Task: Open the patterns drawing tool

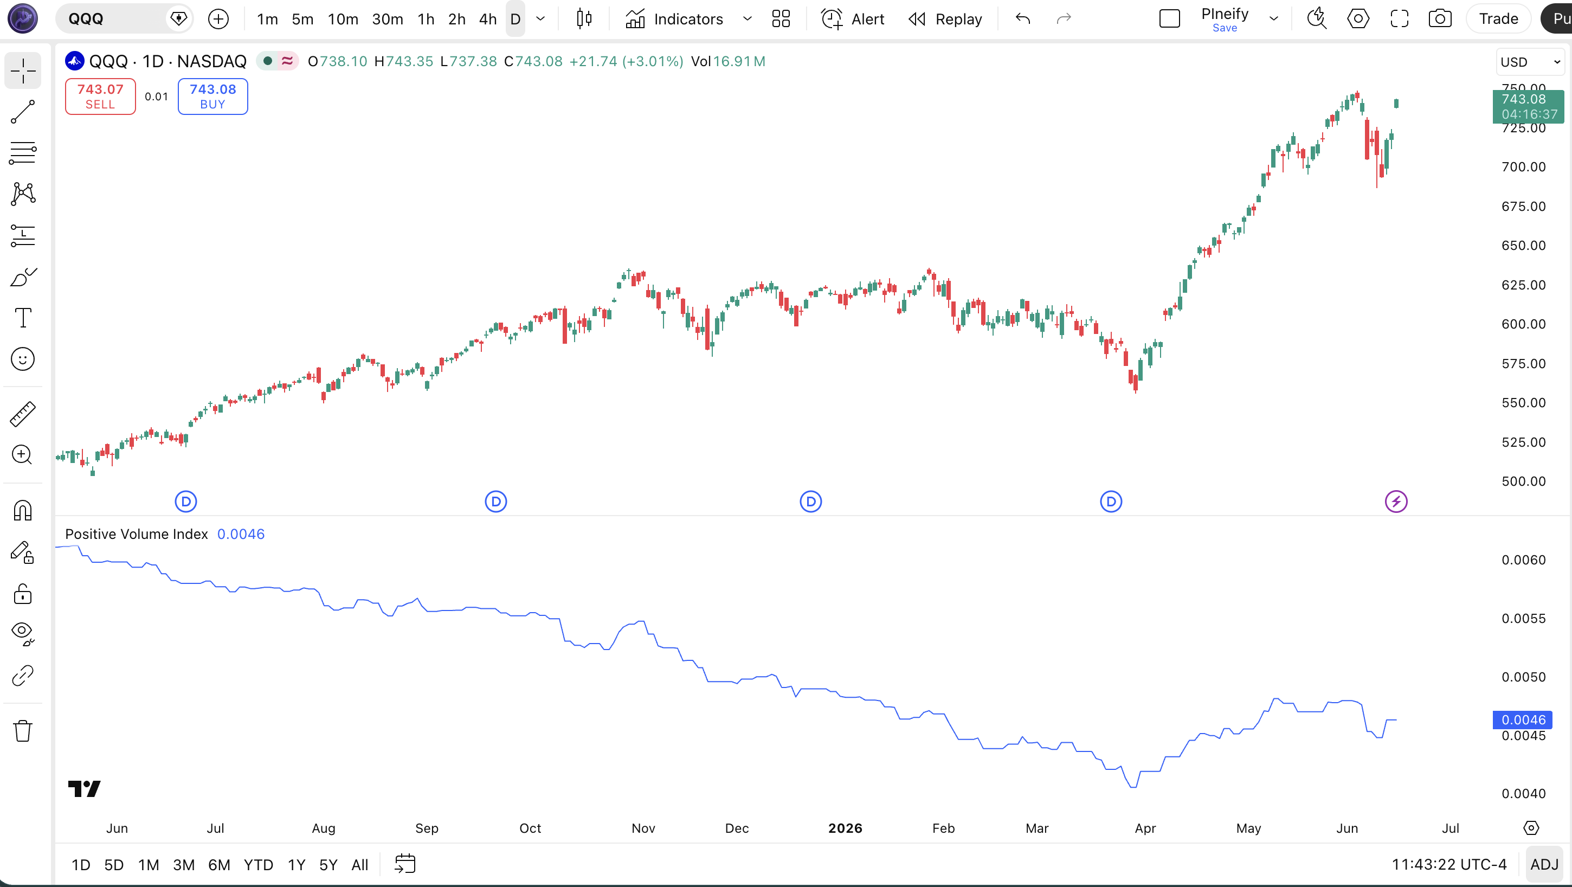Action: pos(23,194)
